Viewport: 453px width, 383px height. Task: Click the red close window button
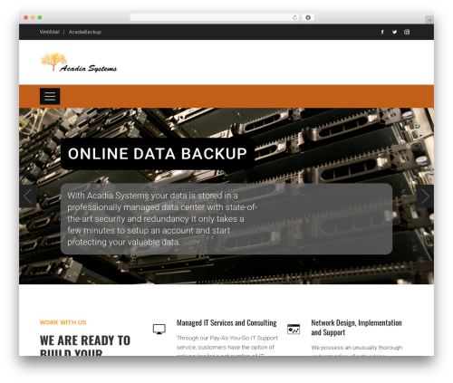point(26,17)
